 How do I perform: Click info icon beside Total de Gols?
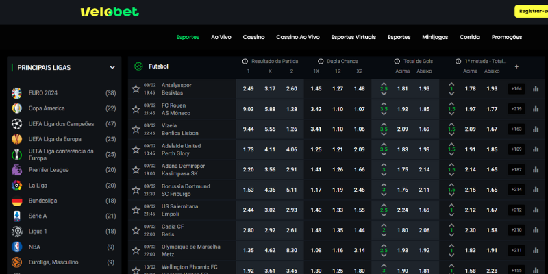[397, 61]
